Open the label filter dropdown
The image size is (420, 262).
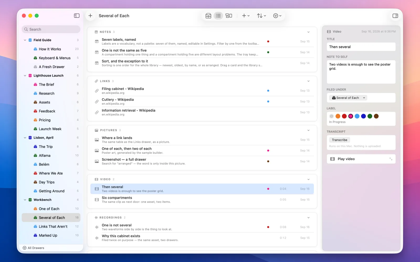(x=277, y=16)
